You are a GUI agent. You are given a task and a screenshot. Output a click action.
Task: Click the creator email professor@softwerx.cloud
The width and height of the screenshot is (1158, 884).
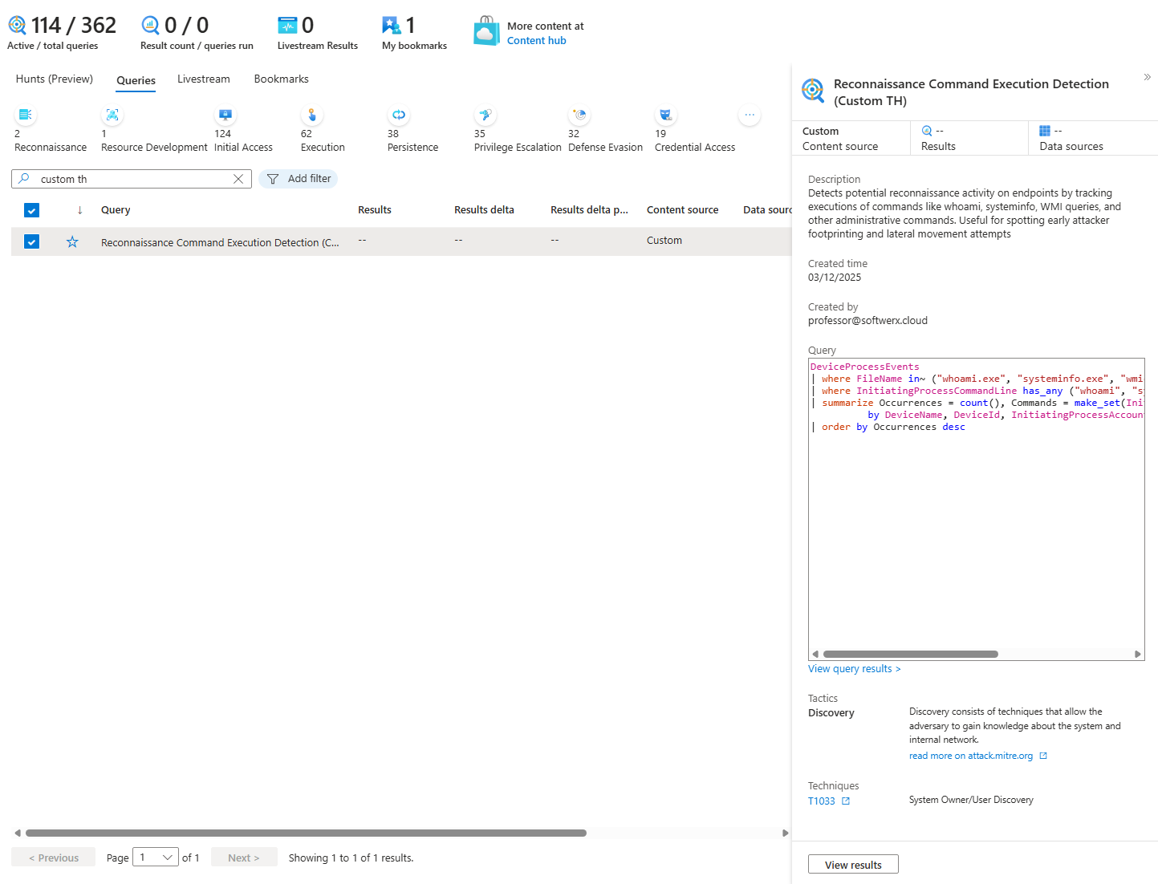click(867, 321)
